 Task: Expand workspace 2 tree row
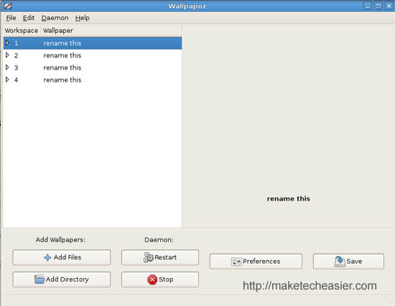pos(7,55)
